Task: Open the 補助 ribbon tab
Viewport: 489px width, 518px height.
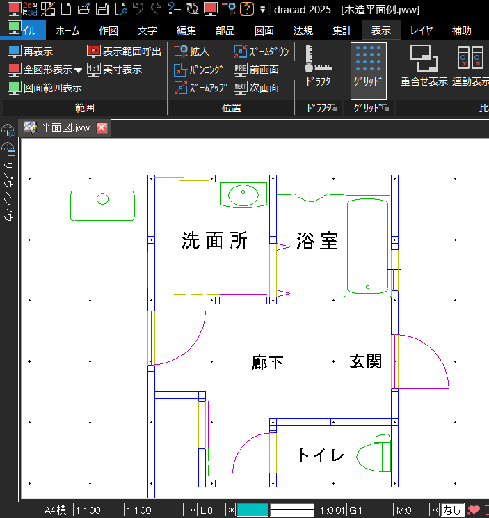Action: [x=461, y=31]
